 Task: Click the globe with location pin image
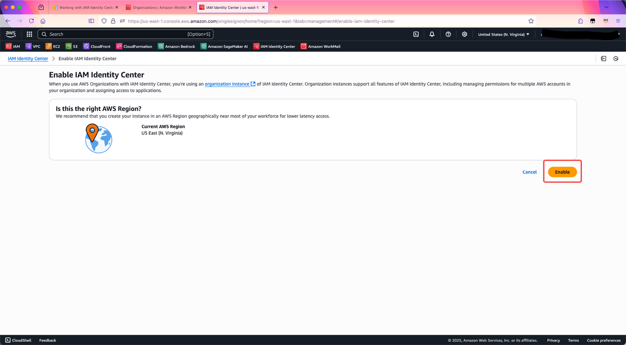pyautogui.click(x=98, y=138)
